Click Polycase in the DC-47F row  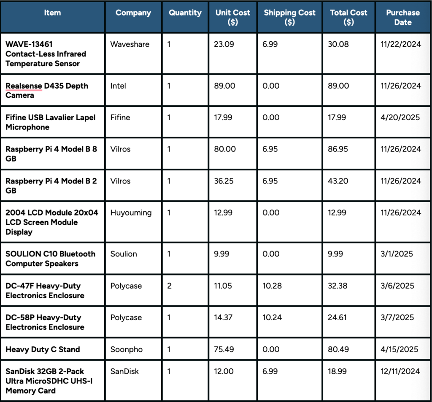point(133,290)
